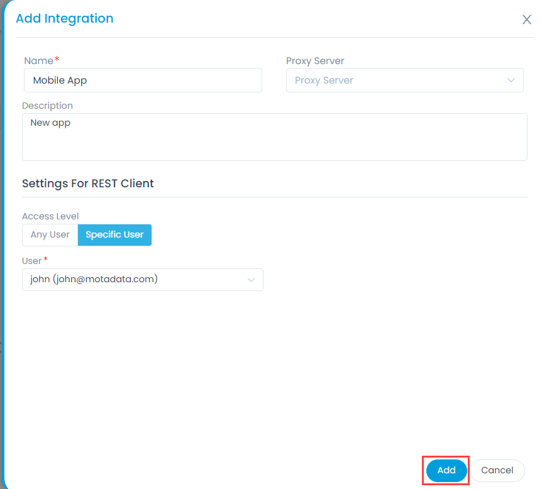Click the Add Integration dialog title

64,18
